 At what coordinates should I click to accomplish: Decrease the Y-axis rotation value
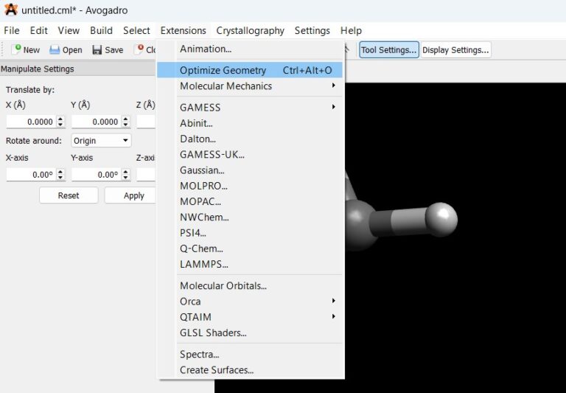click(125, 178)
